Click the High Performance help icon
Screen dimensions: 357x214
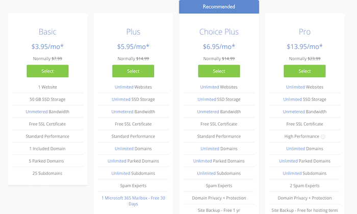pyautogui.click(x=323, y=137)
